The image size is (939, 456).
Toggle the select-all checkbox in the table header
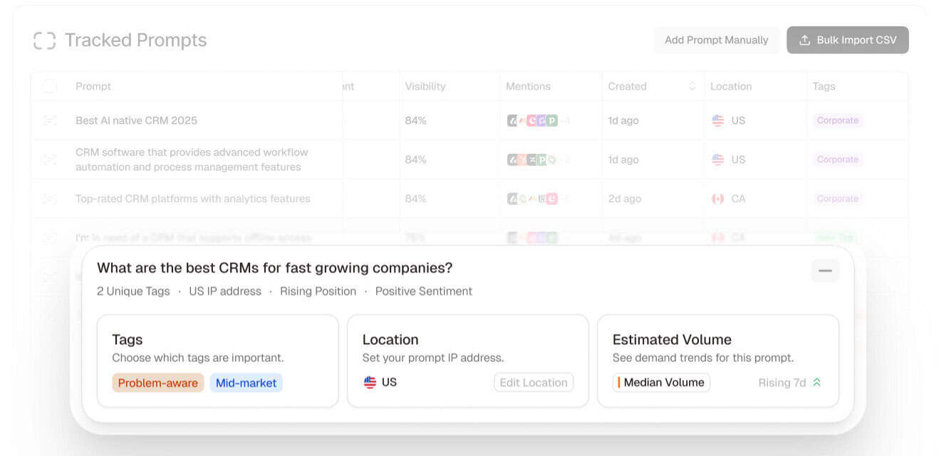click(x=49, y=85)
